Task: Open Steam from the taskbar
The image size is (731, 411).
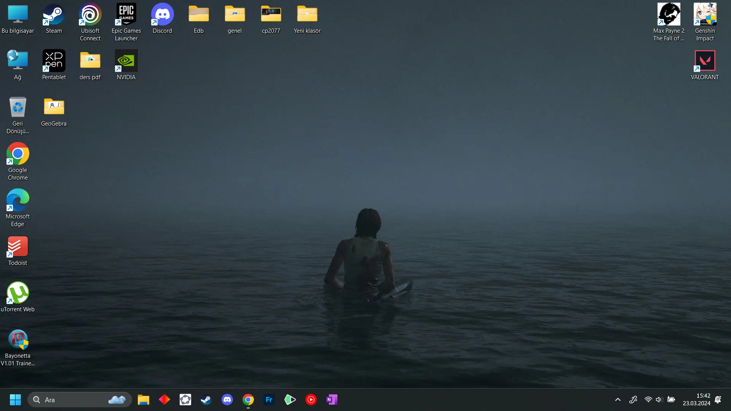Action: tap(206, 400)
